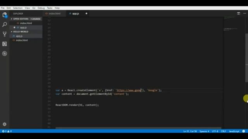Viewport: 248px width, 139px height.
Task: Click the CRLF line ending status
Action: (x=224, y=131)
